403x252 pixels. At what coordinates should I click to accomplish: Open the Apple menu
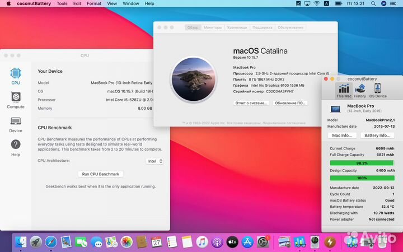(8, 3)
